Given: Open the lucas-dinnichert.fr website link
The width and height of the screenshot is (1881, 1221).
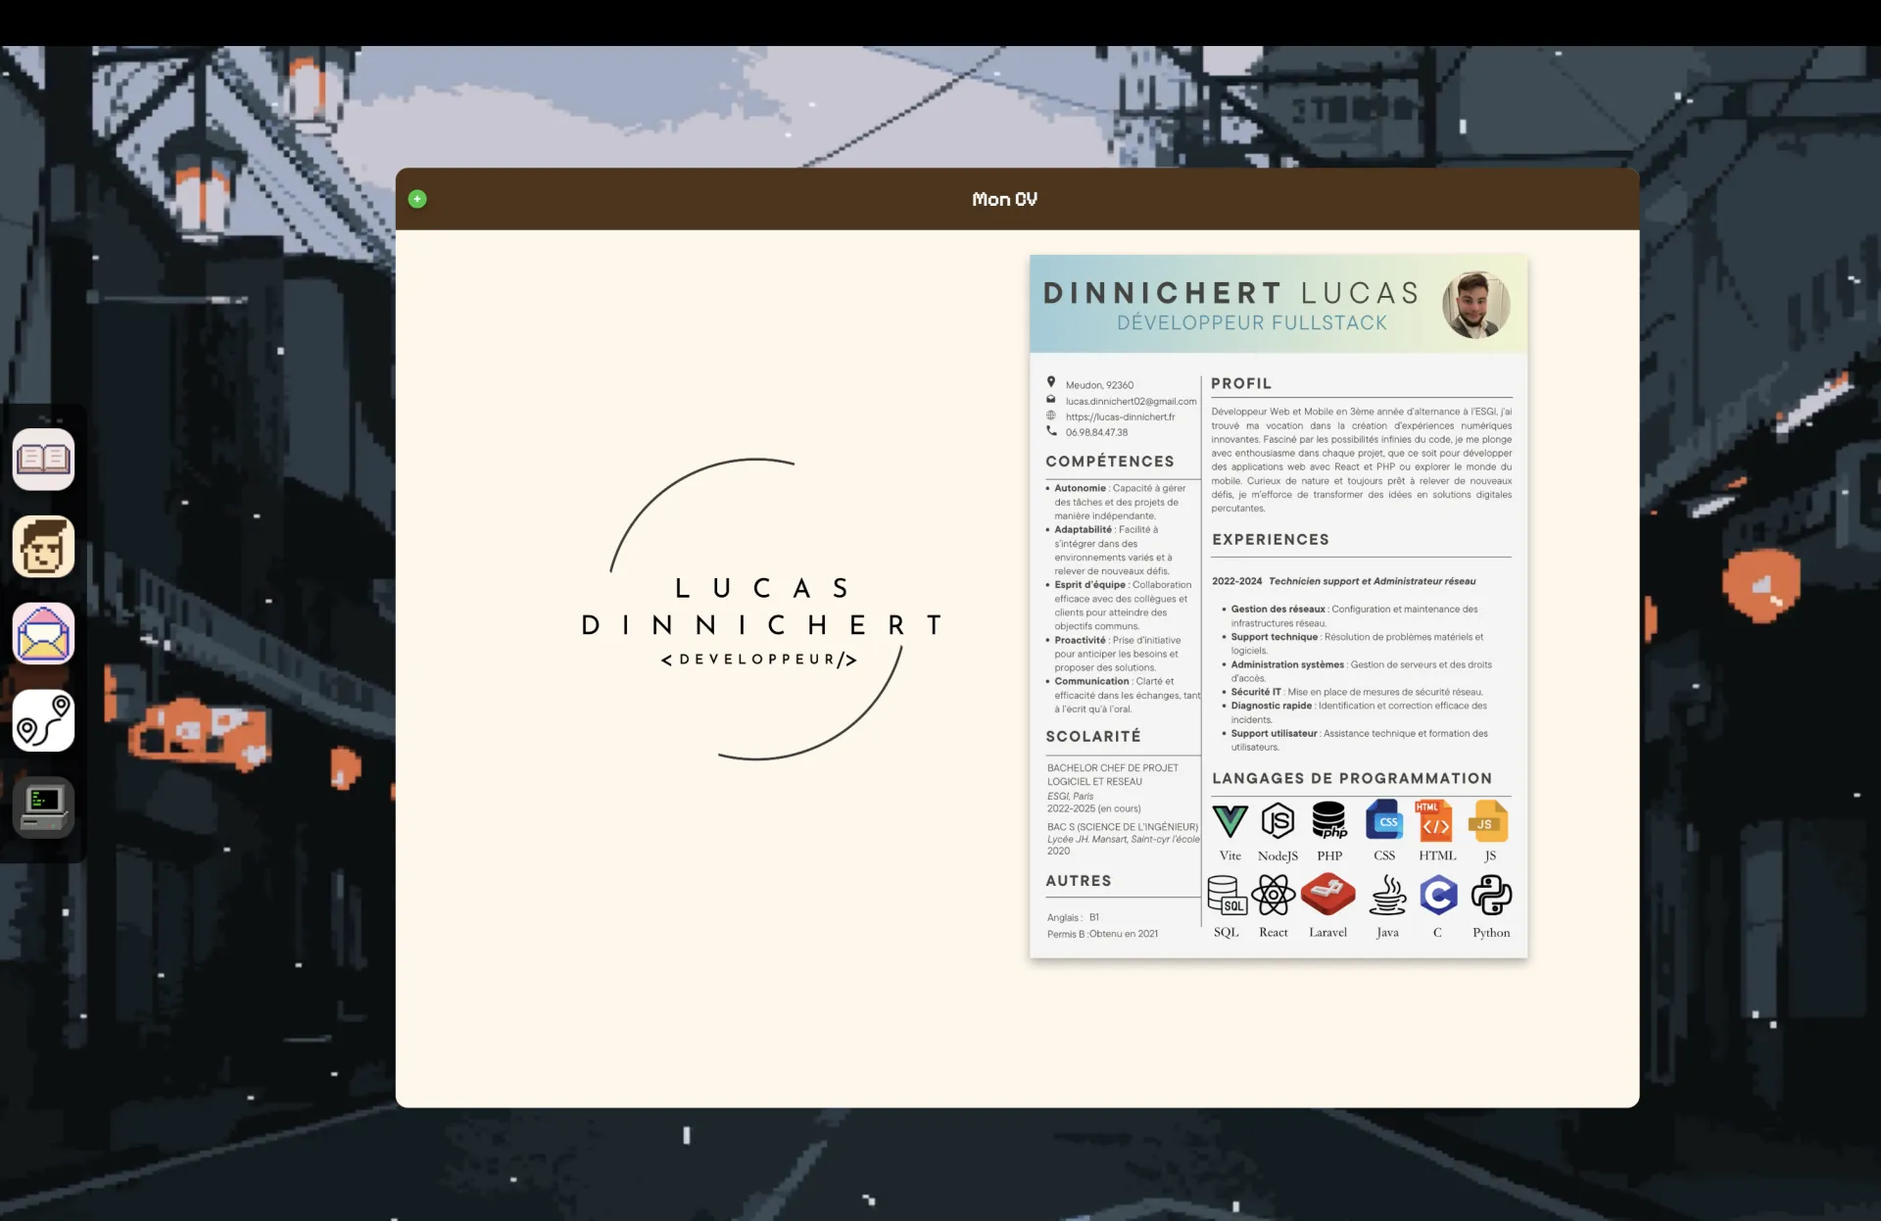Looking at the screenshot, I should pos(1120,416).
